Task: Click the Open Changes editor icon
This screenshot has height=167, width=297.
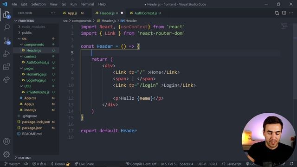Action: [x=277, y=13]
